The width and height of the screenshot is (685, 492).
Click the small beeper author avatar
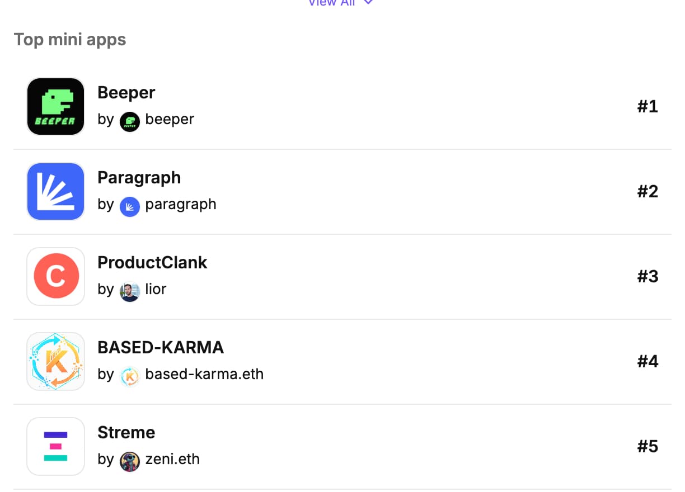pyautogui.click(x=129, y=120)
